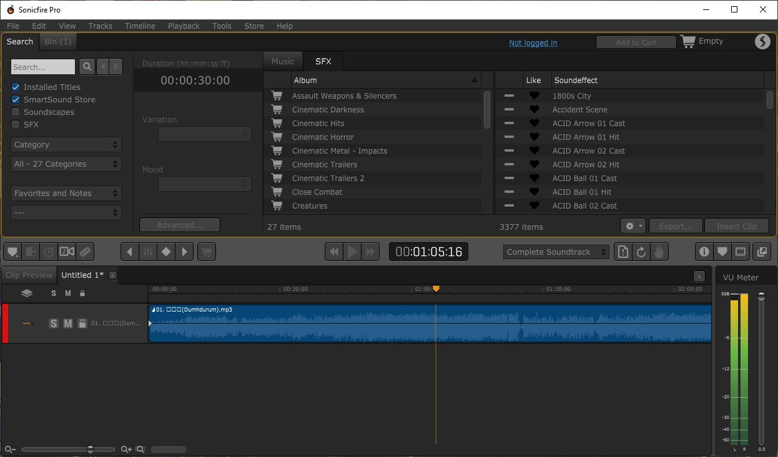778x457 pixels.
Task: Click the pop-out window icon in toolbar
Action: 762,252
